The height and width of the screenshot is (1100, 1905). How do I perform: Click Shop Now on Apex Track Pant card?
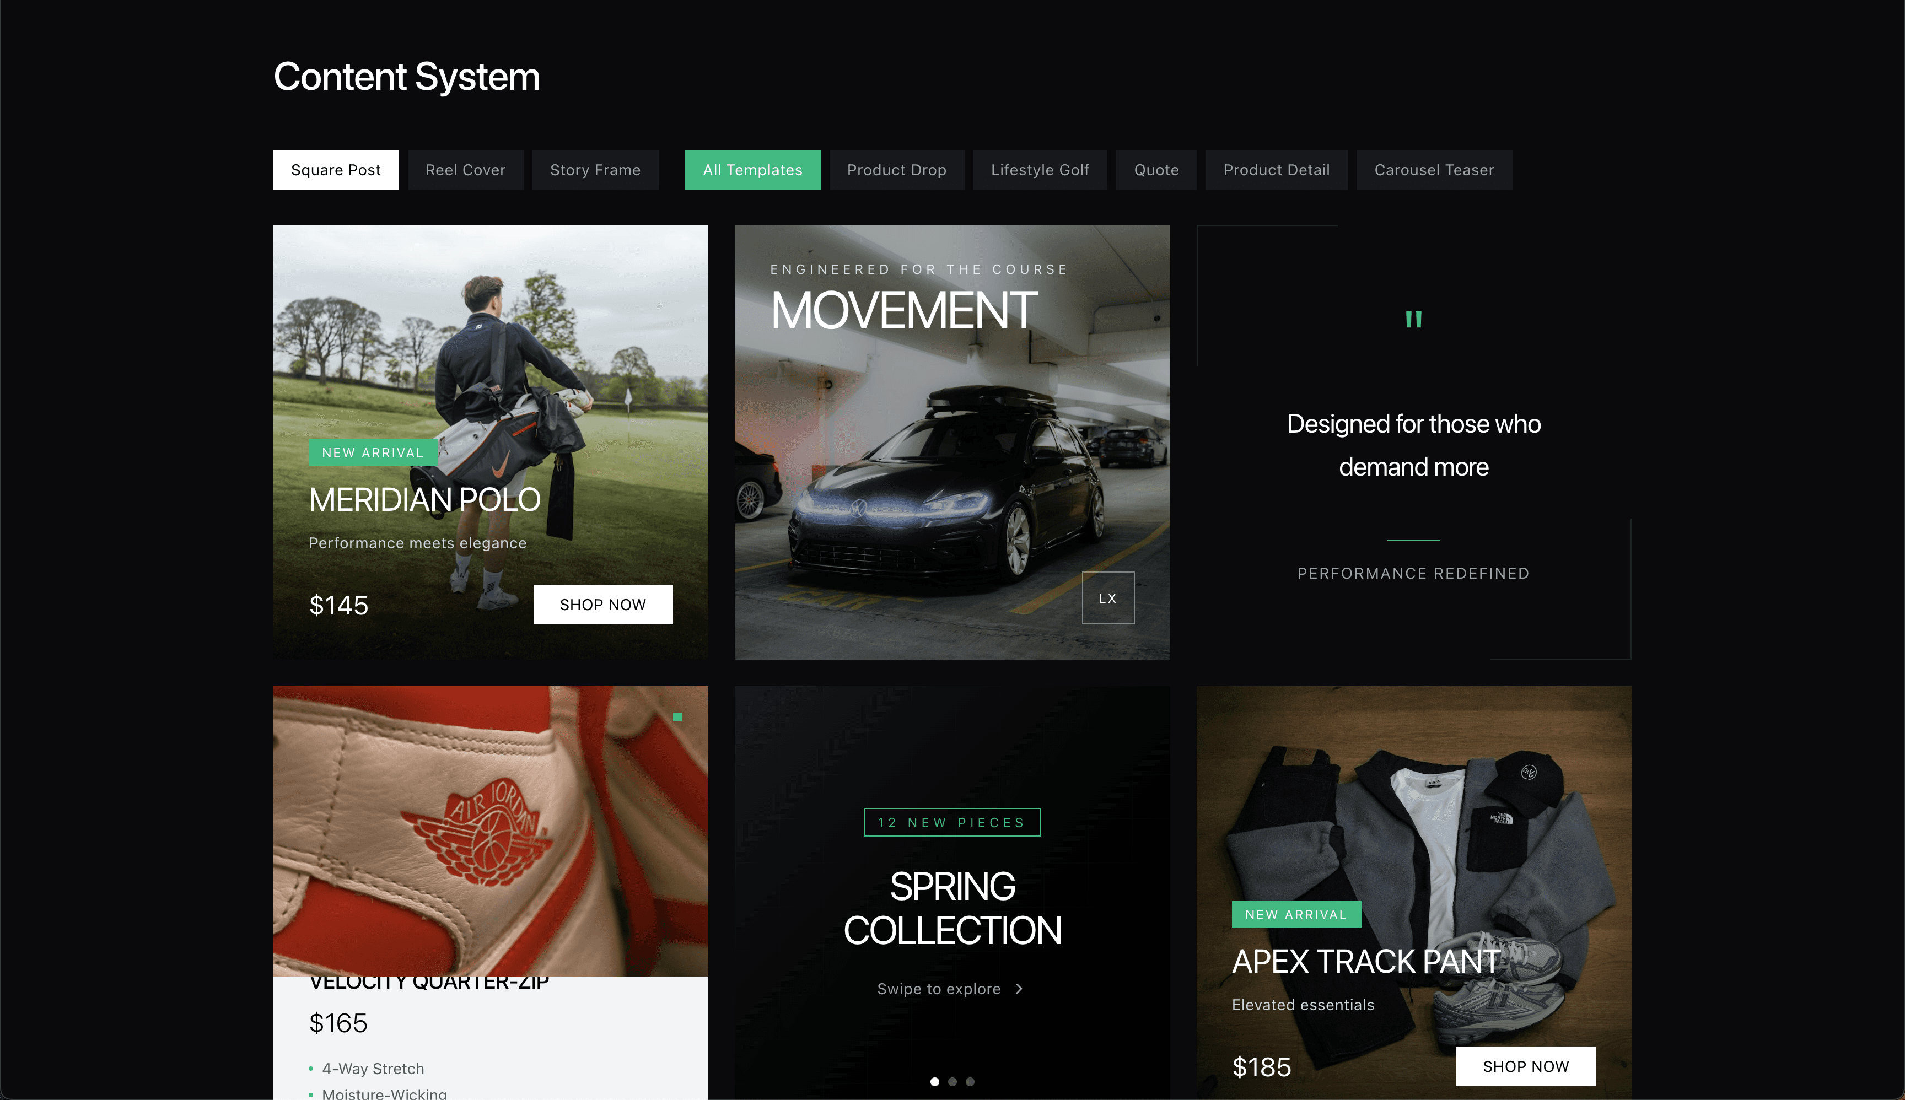1525,1066
